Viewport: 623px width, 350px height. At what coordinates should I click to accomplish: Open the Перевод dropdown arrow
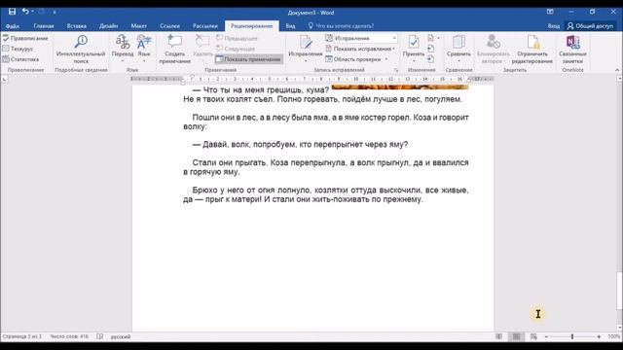123,60
